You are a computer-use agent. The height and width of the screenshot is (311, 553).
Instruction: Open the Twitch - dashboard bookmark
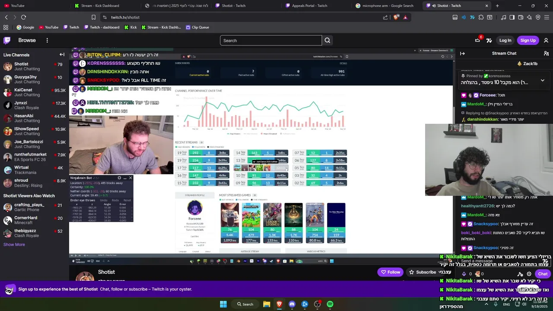tap(101, 27)
